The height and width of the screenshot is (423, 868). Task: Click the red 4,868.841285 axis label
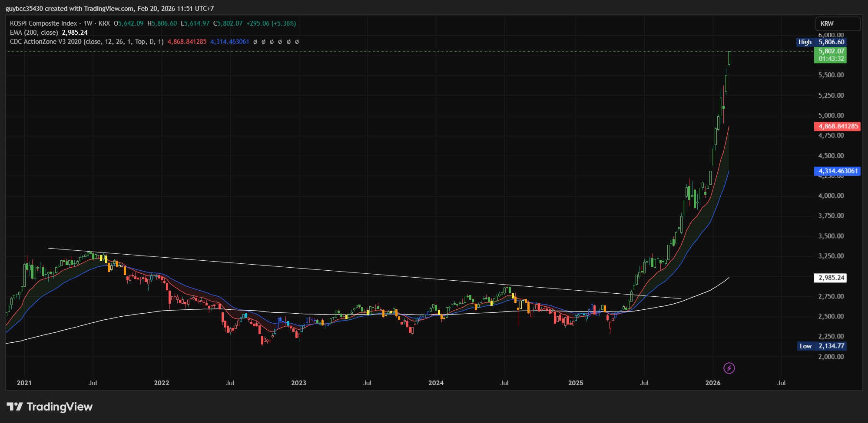tap(837, 126)
